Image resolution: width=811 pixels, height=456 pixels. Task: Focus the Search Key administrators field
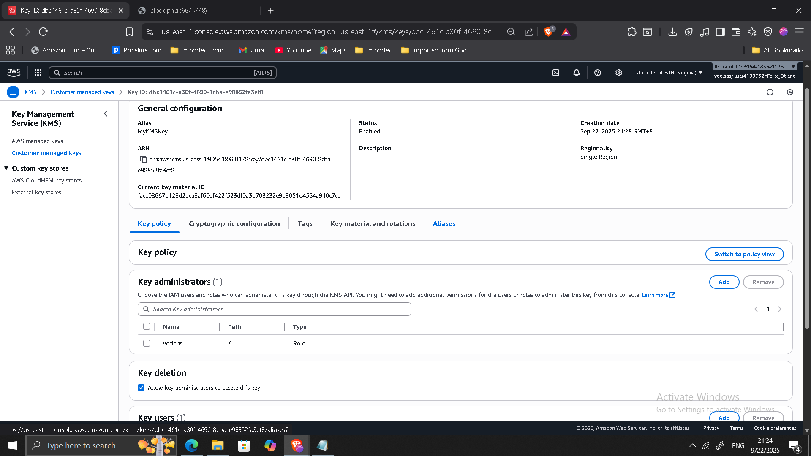click(x=275, y=309)
